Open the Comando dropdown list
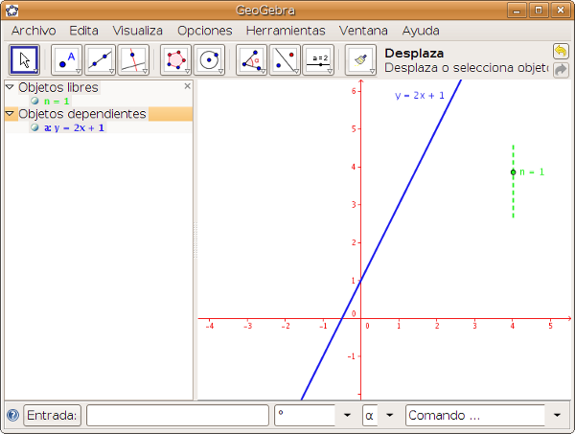The height and width of the screenshot is (434, 575). [x=557, y=416]
